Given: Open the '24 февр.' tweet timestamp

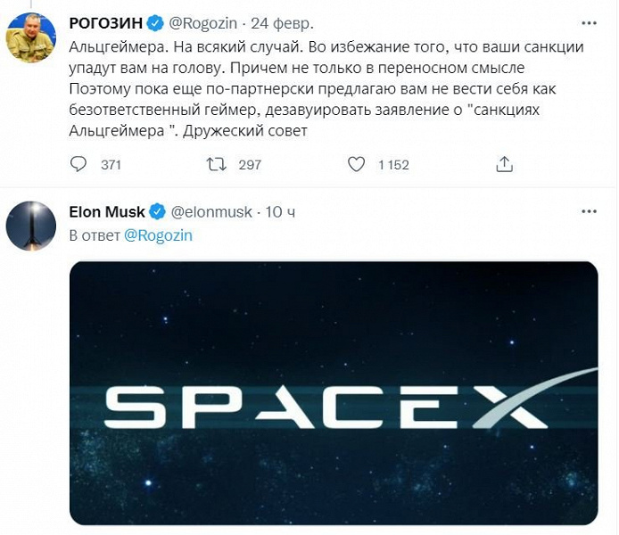Looking at the screenshot, I should click(282, 21).
